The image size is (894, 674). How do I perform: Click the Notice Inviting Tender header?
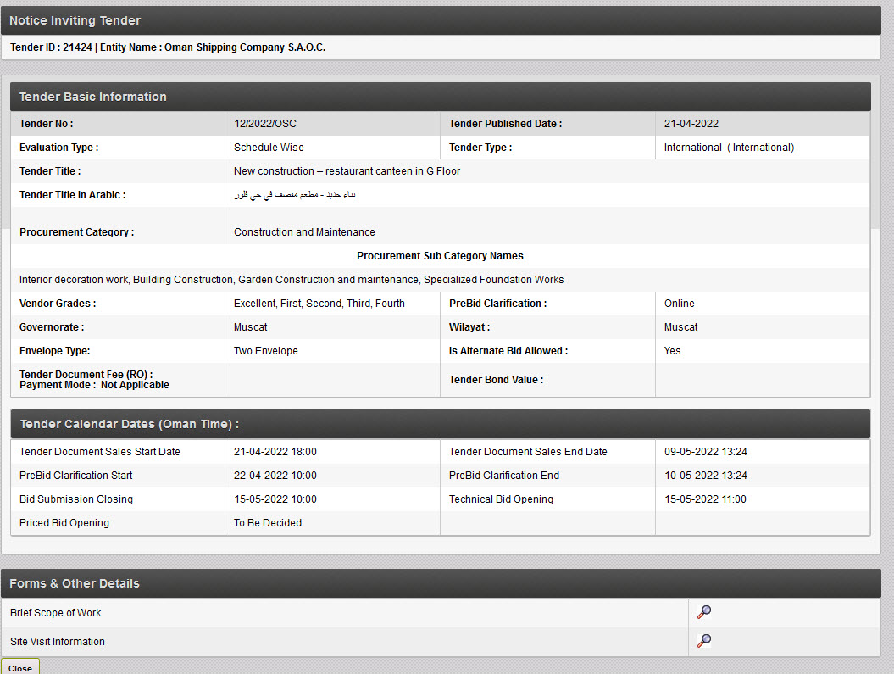pyautogui.click(x=75, y=20)
